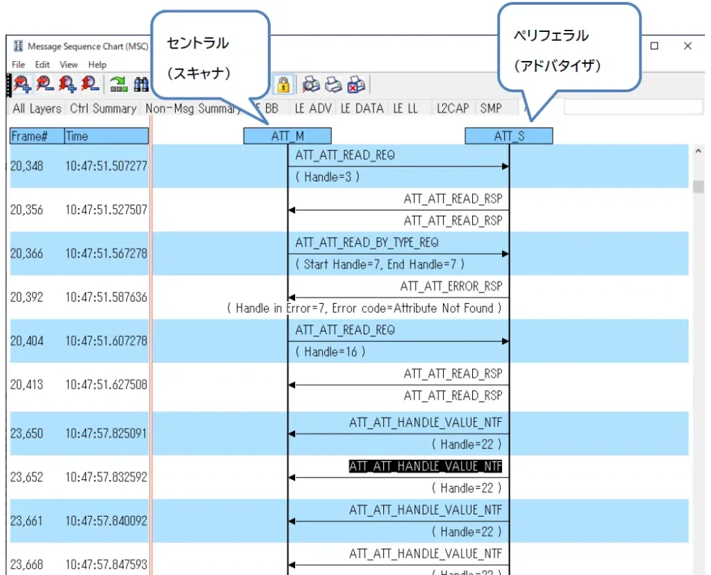Toggle the yellow padlock lock icon
Screen dimensions: 711x575
283,85
